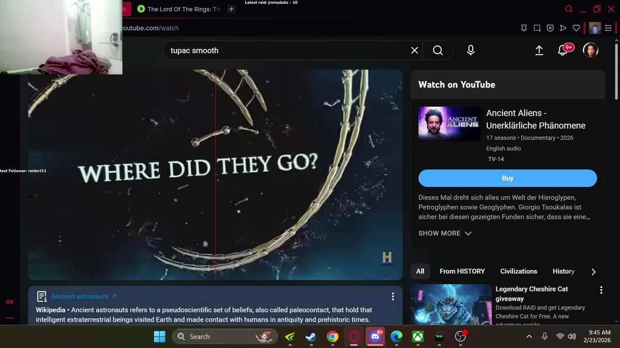Click the English audio label

504,148
